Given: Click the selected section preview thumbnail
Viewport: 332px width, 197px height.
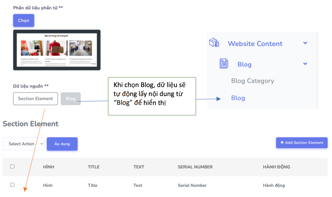Looking at the screenshot, I should [x=57, y=50].
